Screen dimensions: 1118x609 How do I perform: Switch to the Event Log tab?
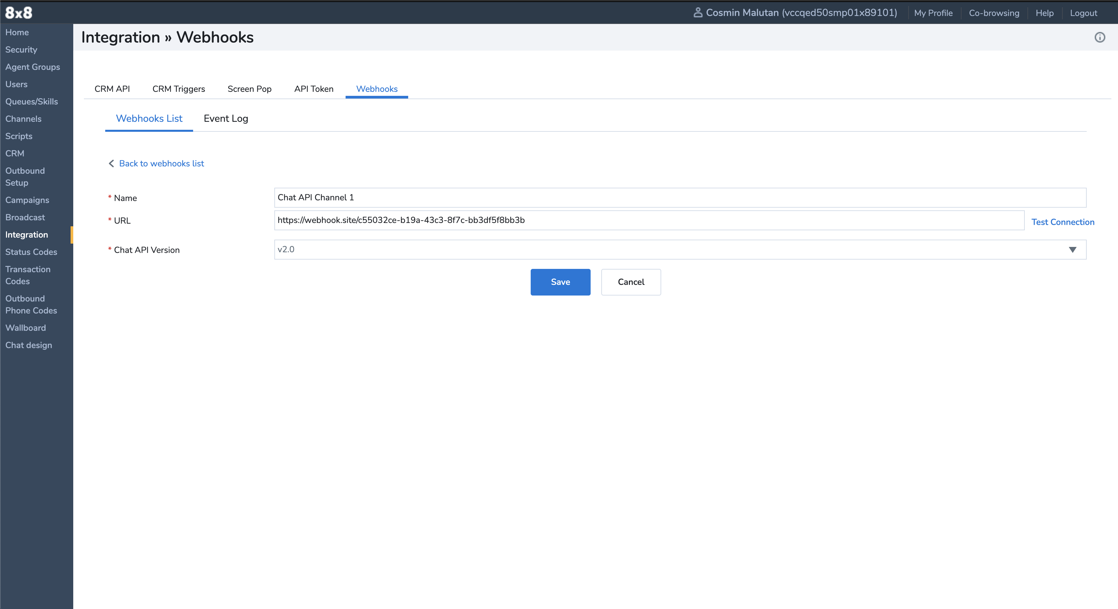pos(226,118)
